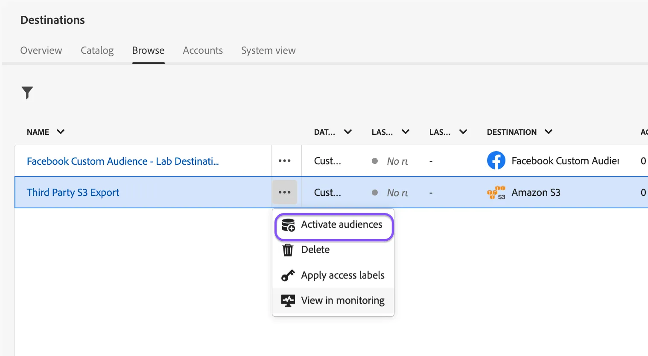Click the Destinations page heading
648x356 pixels.
click(53, 20)
